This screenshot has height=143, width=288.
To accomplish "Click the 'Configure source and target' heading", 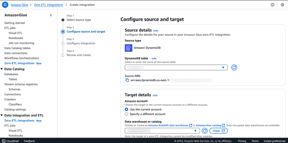I will click(152, 19).
